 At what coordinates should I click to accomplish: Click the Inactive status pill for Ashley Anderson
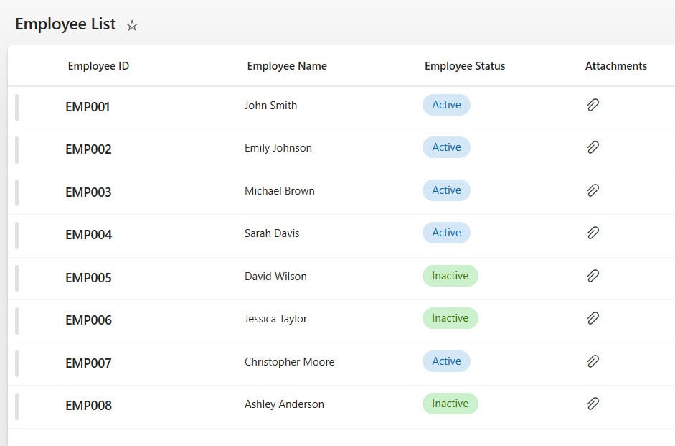[450, 404]
